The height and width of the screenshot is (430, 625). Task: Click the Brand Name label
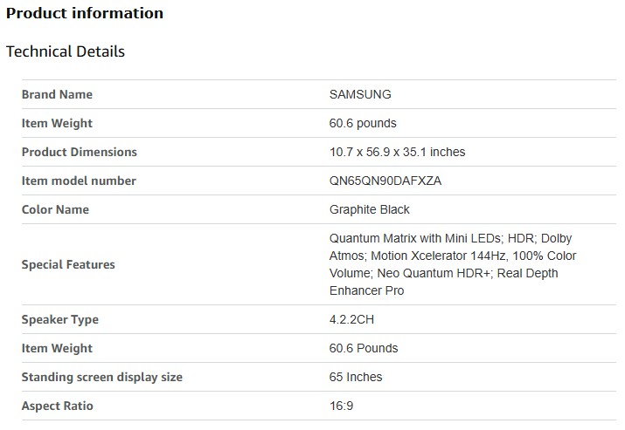coord(57,94)
